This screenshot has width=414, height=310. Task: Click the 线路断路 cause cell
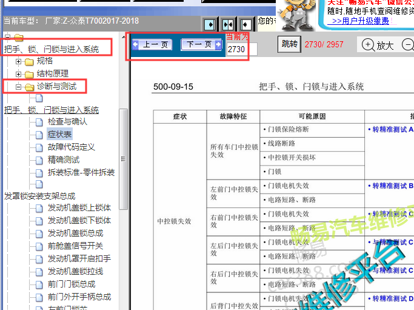[x=312, y=144]
